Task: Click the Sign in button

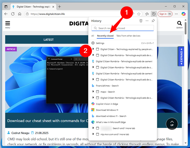Action: click(x=165, y=14)
